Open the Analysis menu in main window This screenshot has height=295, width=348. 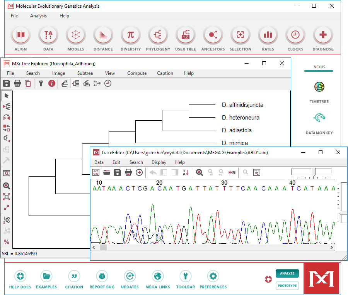click(x=38, y=16)
